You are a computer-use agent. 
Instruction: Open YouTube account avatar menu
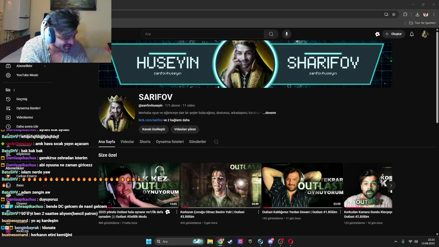click(x=425, y=34)
